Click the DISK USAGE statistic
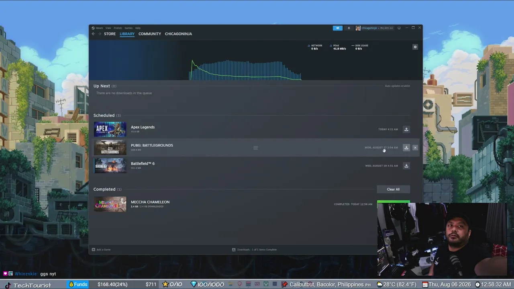The height and width of the screenshot is (289, 514). [x=360, y=47]
